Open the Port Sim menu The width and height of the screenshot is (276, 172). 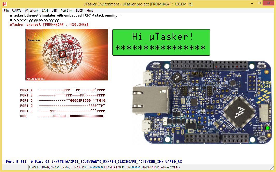point(66,11)
